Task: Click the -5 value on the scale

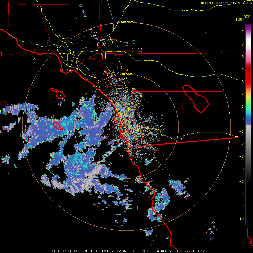Action: (241, 182)
